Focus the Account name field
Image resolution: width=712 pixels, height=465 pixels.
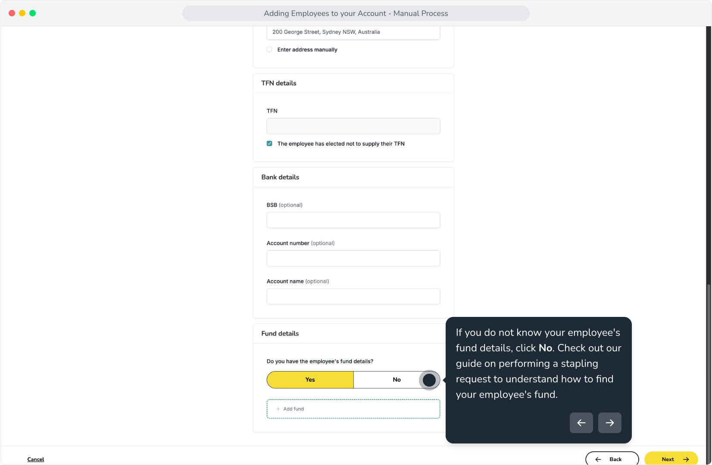(x=353, y=297)
